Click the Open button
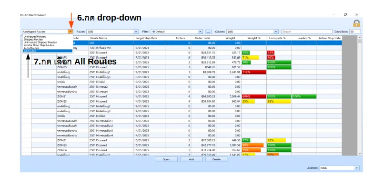Screen dimensions: 373x177 (x=166, y=159)
